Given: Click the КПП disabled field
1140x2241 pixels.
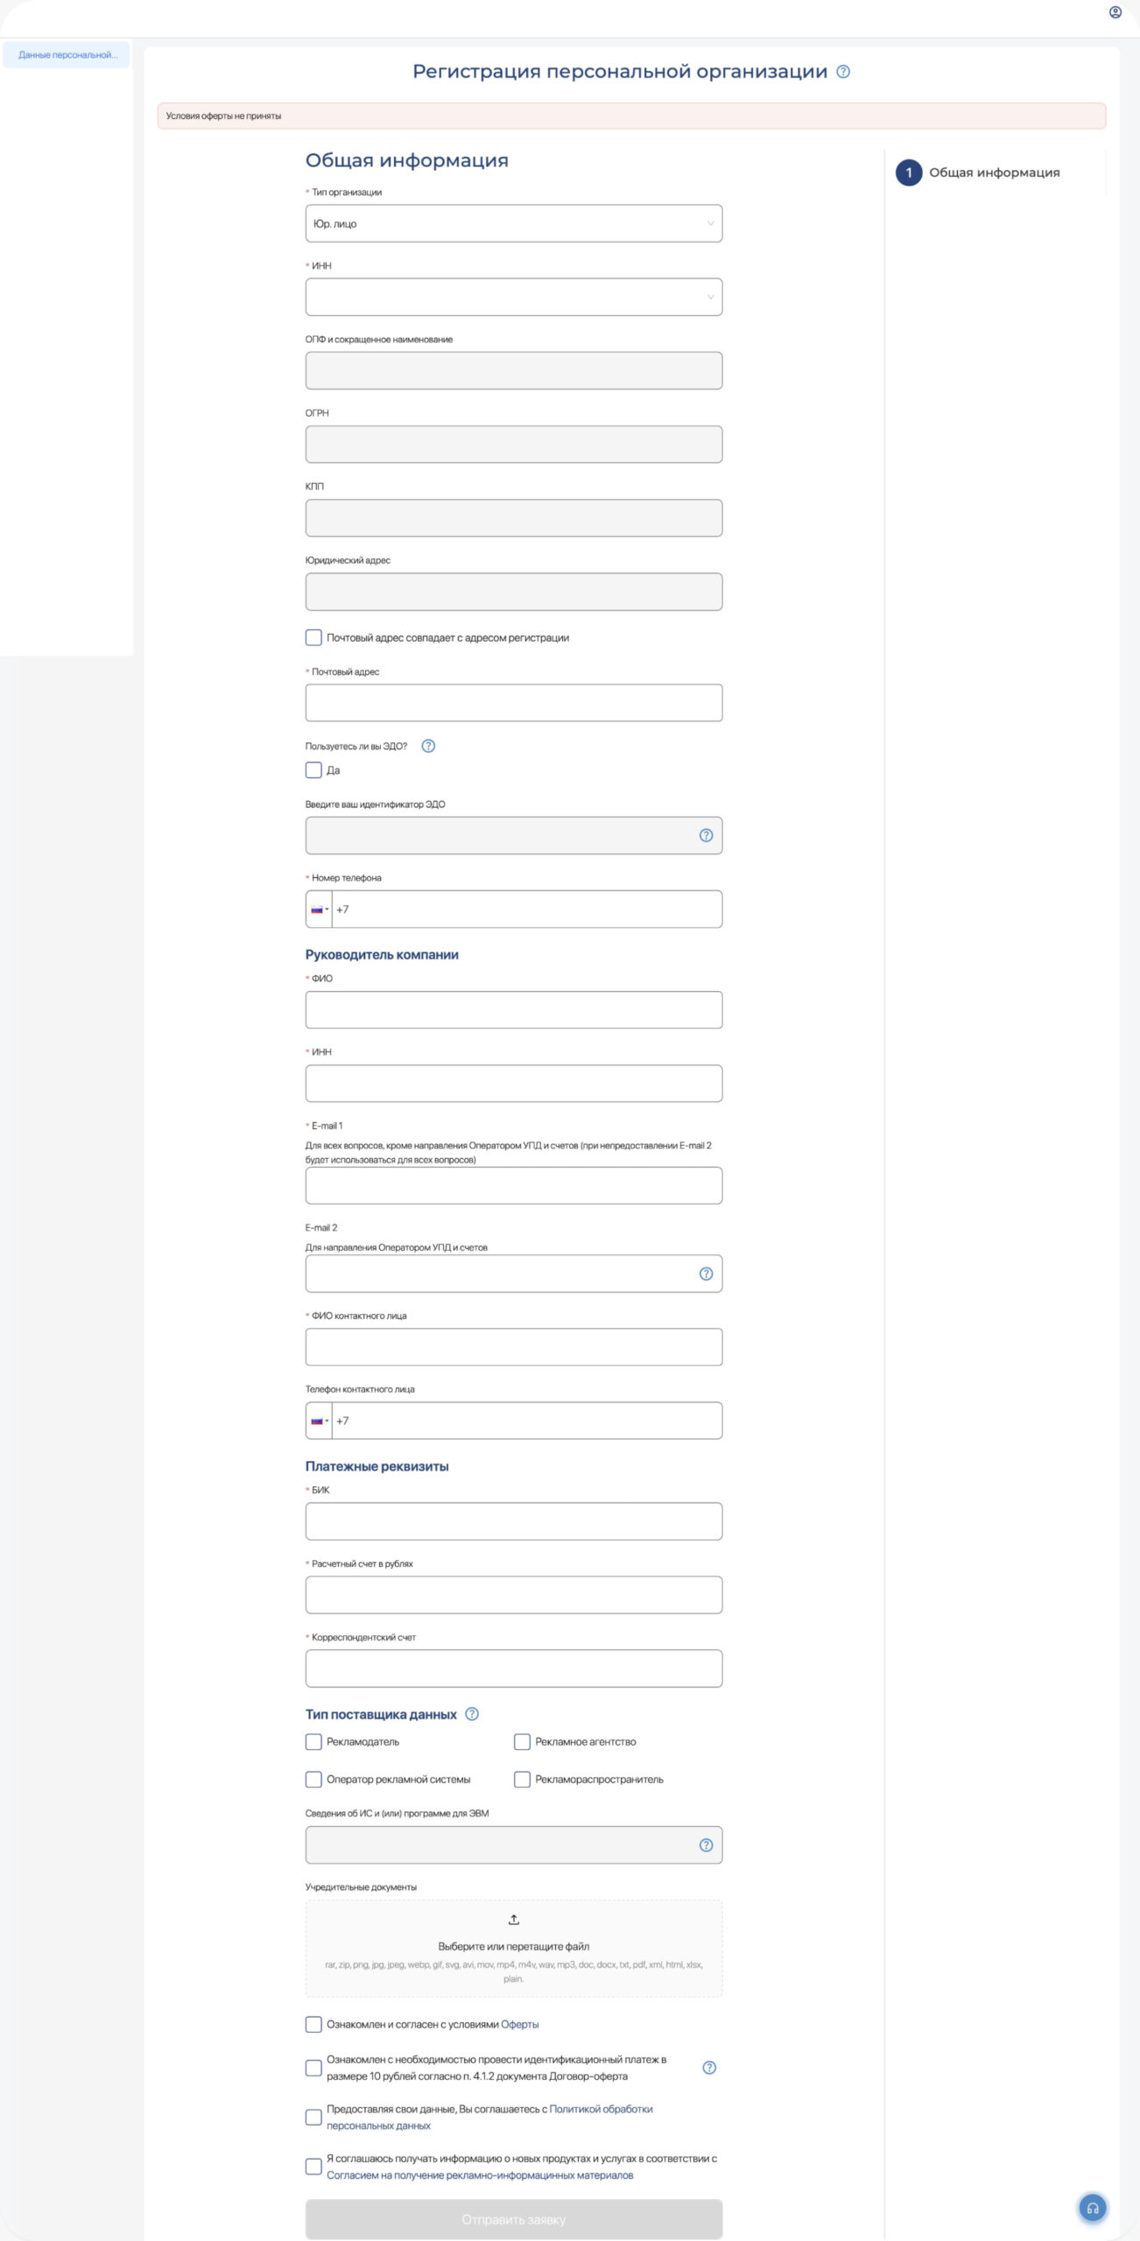Looking at the screenshot, I should coord(514,518).
